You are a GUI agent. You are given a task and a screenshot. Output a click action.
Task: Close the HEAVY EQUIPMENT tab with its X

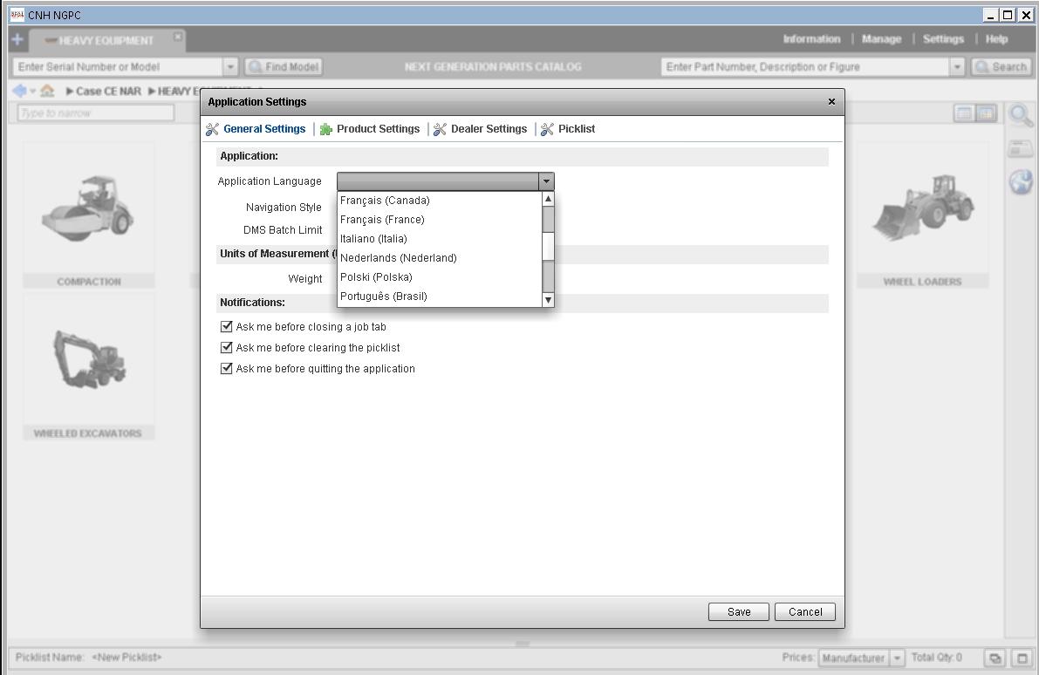177,37
